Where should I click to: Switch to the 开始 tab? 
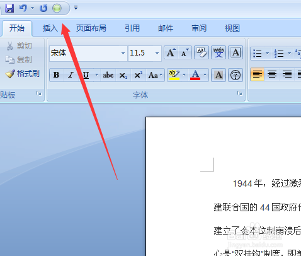[17, 28]
